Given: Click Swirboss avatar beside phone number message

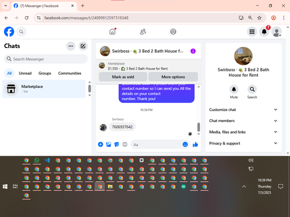Looking at the screenshot, I should click(103, 127).
